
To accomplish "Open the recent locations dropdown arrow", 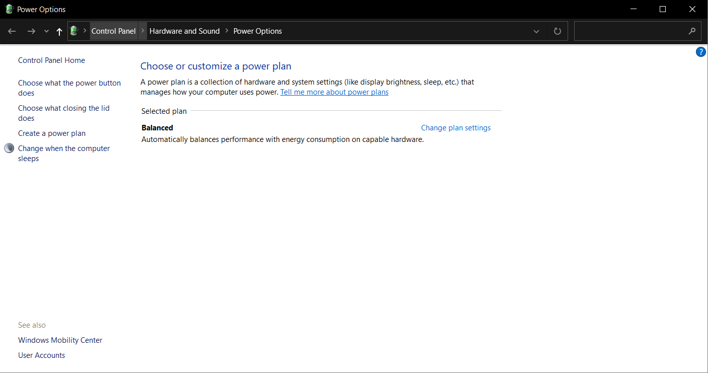I will [x=46, y=31].
